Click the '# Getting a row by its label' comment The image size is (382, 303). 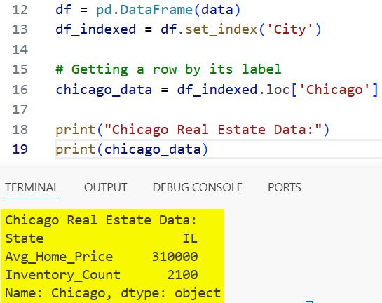click(x=169, y=69)
